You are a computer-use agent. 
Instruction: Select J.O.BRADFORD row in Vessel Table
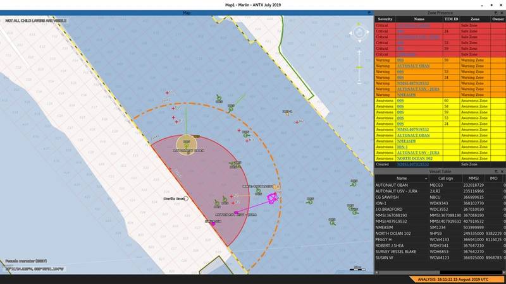click(x=439, y=210)
